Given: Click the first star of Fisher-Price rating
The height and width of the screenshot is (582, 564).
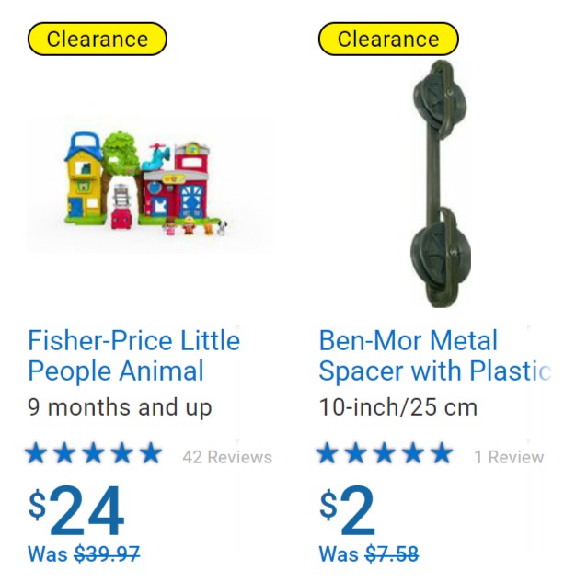Looking at the screenshot, I should 36,453.
